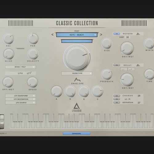Toggle the Chorus ON switch

tap(117, 96)
